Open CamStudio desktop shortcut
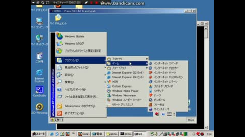Viewport: 245px width, 137px height. tap(39, 92)
